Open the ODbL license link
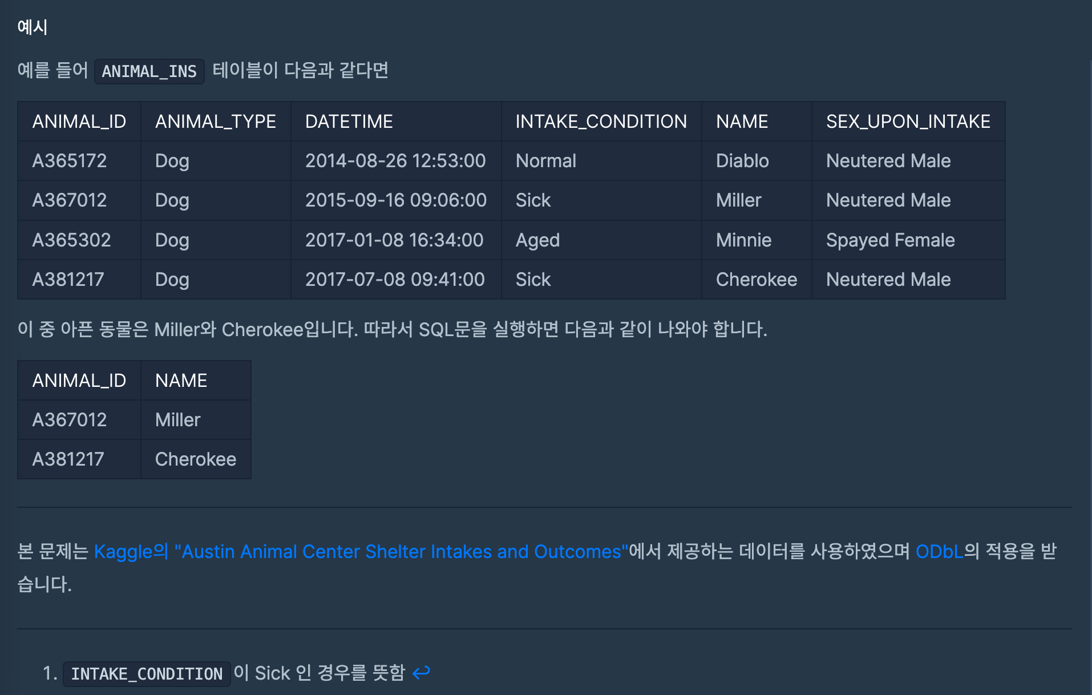This screenshot has width=1092, height=695. click(x=939, y=551)
